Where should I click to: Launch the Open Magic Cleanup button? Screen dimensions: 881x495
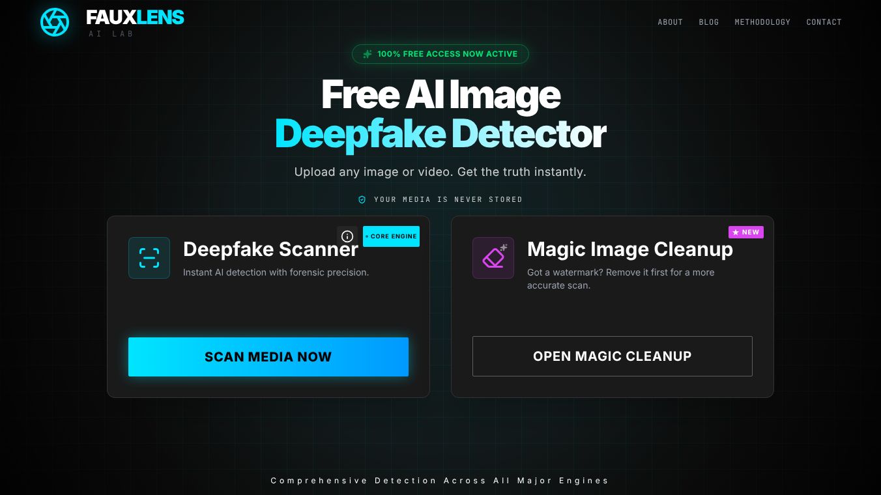coord(613,356)
